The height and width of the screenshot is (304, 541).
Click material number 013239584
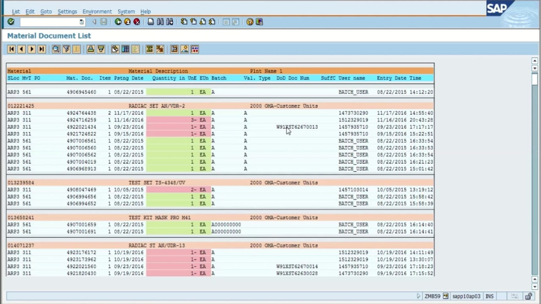coord(21,183)
